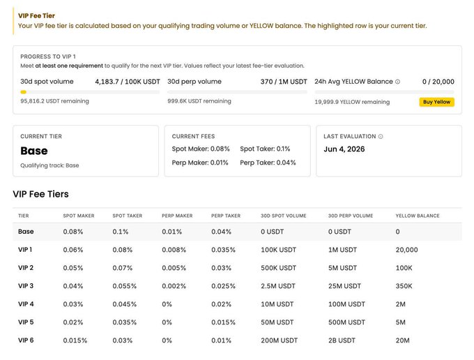Click the 30d perp volume progress bar
The image size is (474, 360).
[x=237, y=92]
